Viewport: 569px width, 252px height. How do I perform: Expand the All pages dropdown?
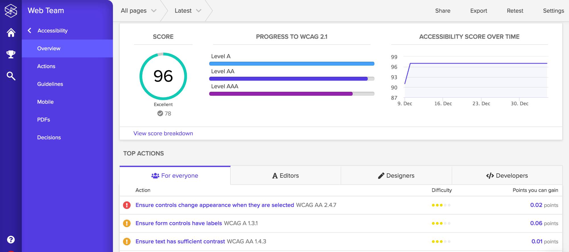tap(139, 11)
